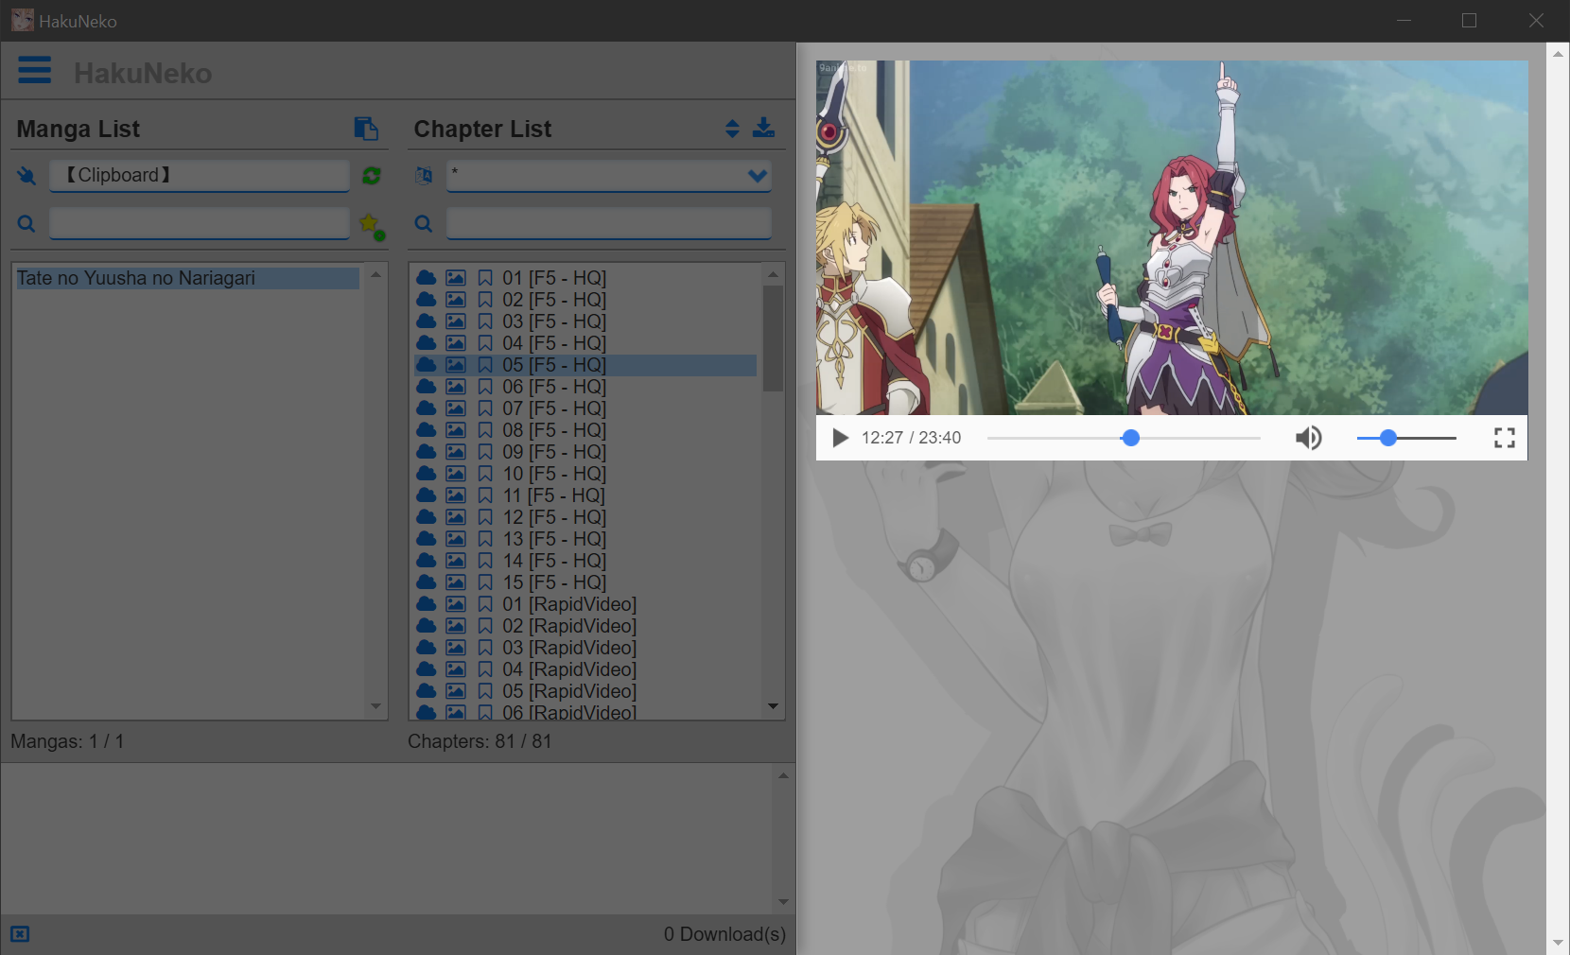Select chapter 01 [F5 - HQ] entry
Viewport: 1570px width, 955px height.
(x=585, y=278)
